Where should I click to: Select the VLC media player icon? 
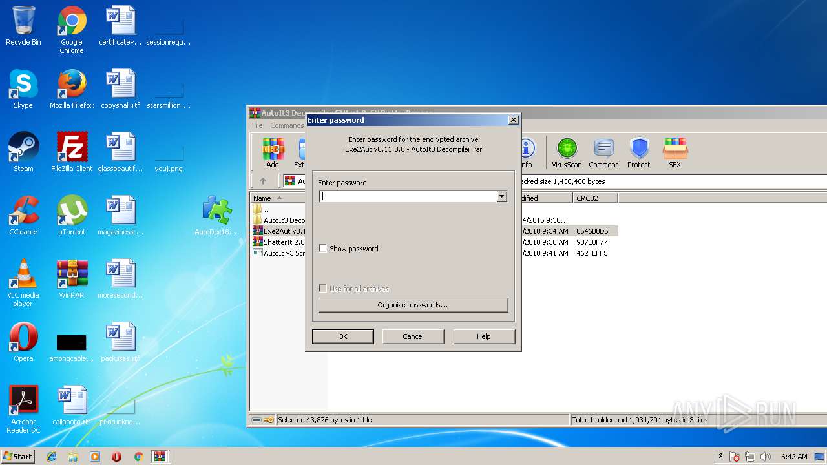[x=23, y=283]
